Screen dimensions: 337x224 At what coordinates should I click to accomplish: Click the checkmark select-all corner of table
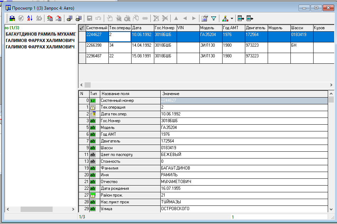pyautogui.click(x=82, y=28)
